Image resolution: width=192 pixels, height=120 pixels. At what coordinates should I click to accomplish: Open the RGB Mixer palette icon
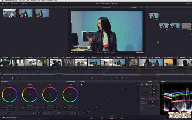coord(17,78)
